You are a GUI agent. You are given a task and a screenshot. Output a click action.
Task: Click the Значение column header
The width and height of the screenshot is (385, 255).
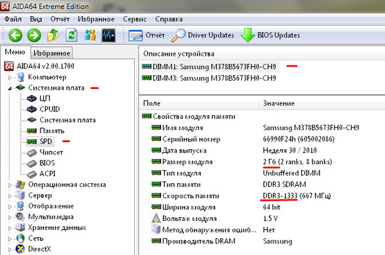[321, 103]
